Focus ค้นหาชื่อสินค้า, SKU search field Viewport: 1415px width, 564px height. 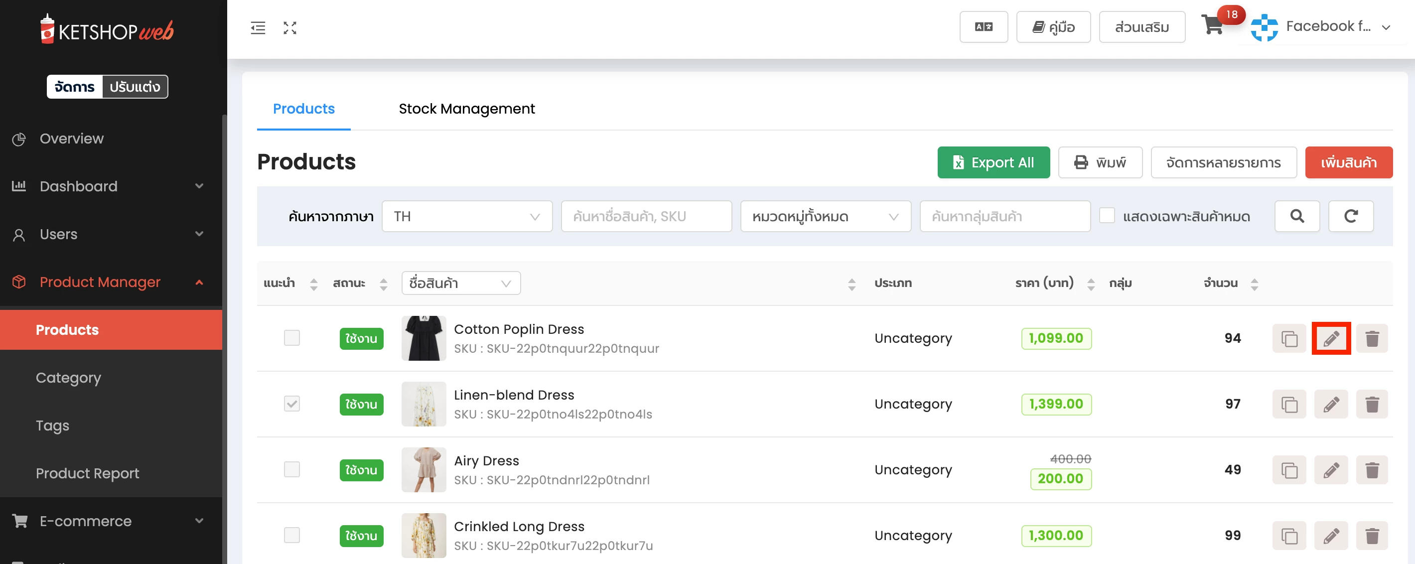coord(646,216)
